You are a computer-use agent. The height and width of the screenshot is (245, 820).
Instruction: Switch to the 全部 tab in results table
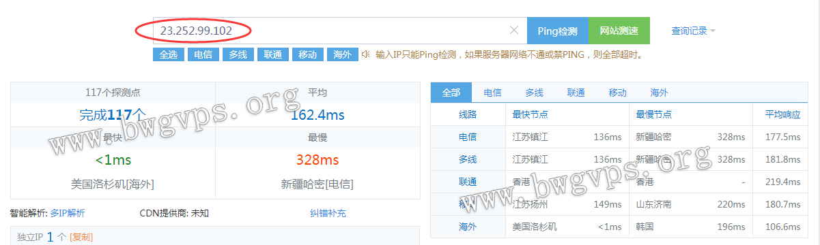click(451, 93)
